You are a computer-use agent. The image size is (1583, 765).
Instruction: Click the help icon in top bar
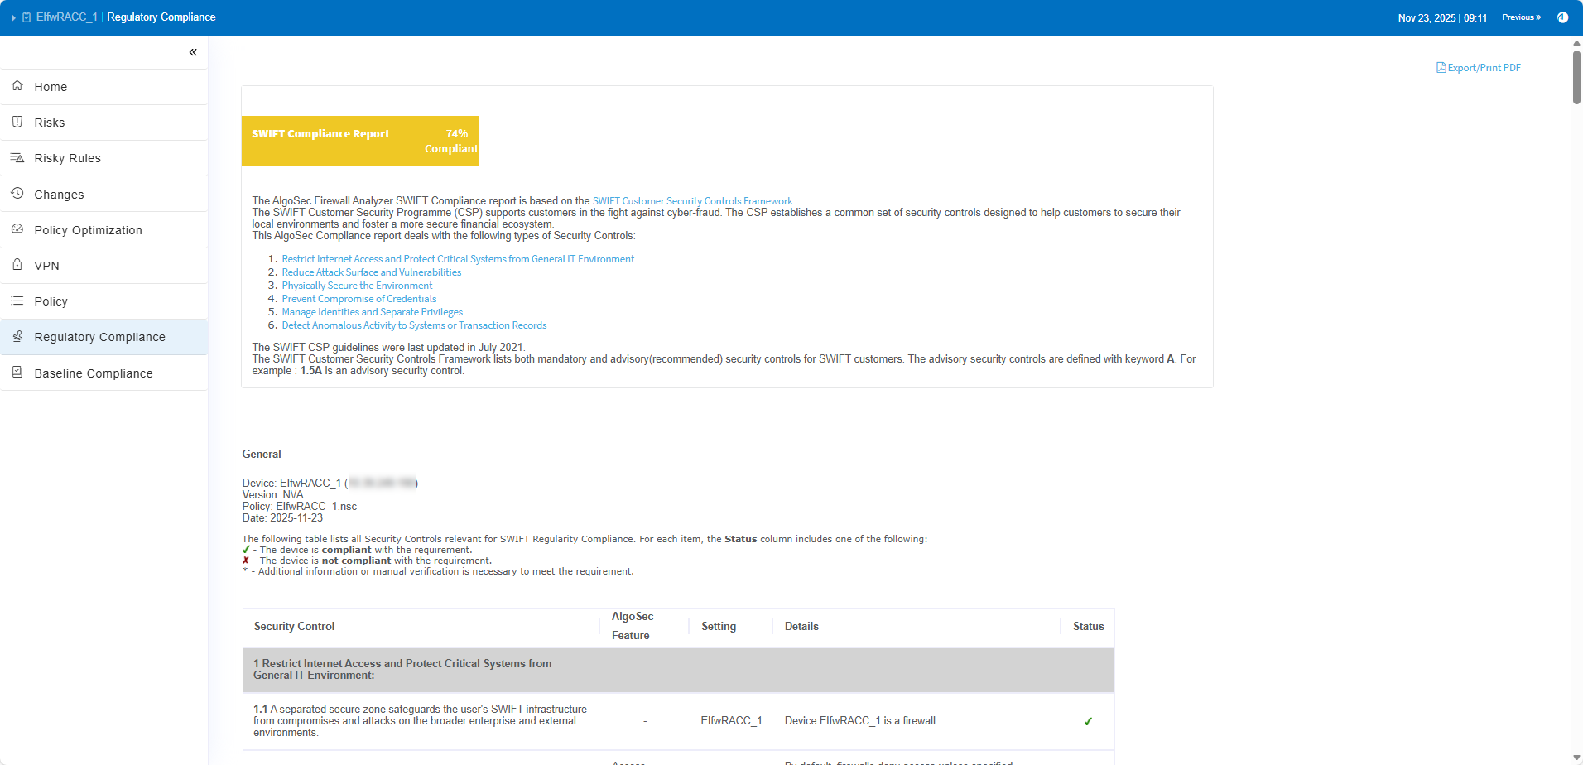tap(1562, 17)
